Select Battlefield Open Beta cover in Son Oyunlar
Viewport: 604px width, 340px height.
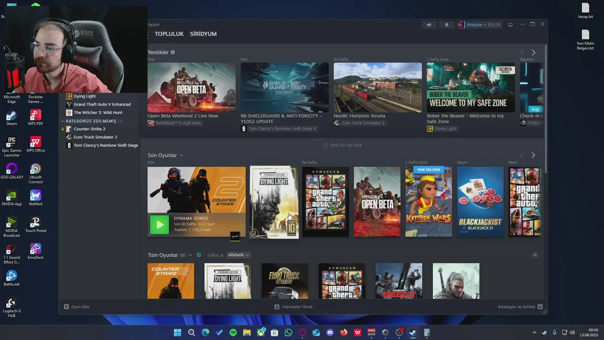tap(377, 202)
